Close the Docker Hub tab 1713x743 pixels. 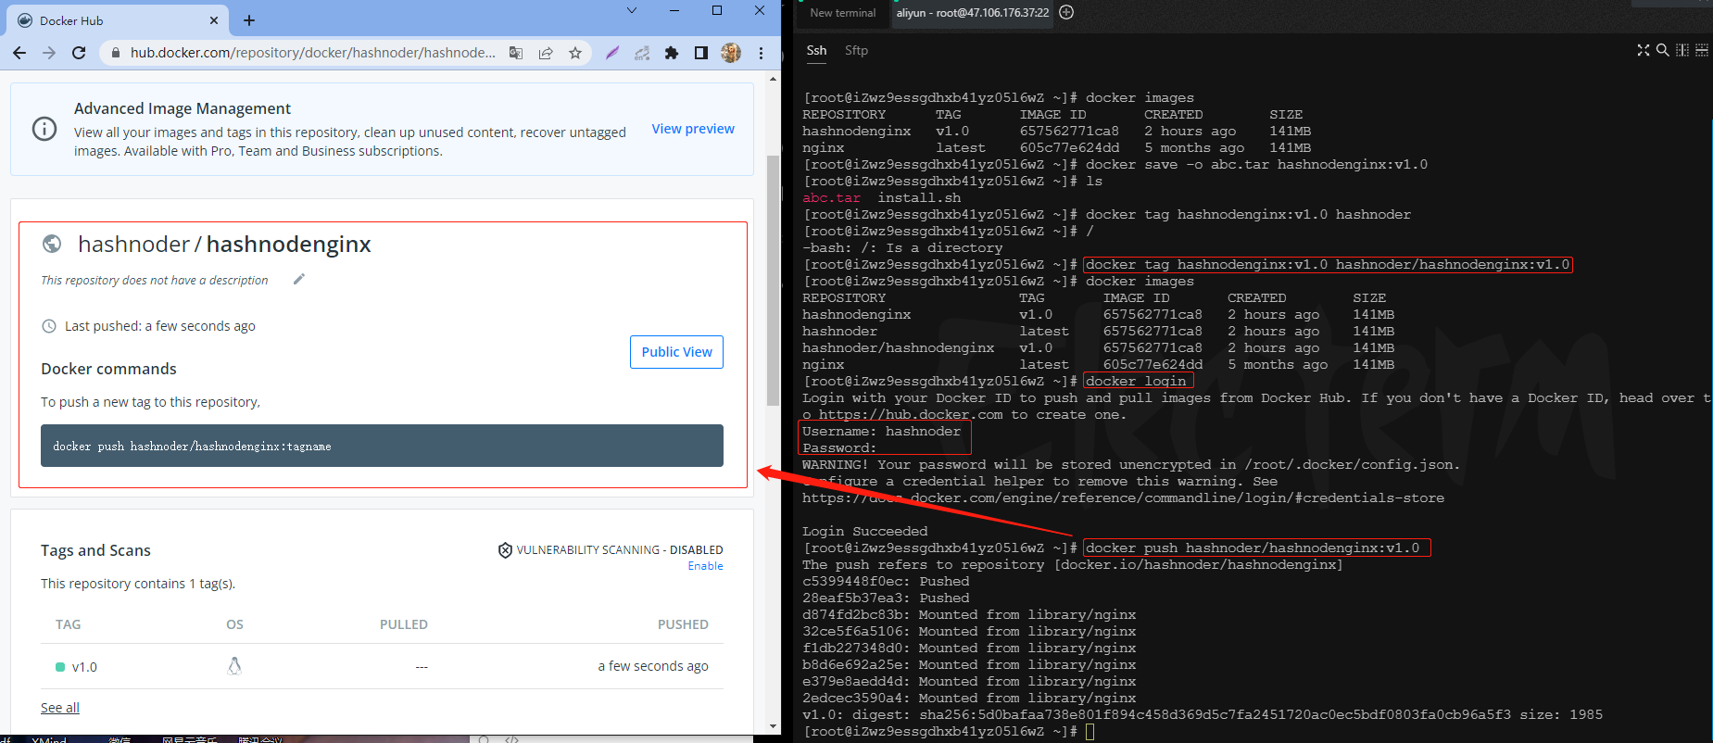pos(214,20)
